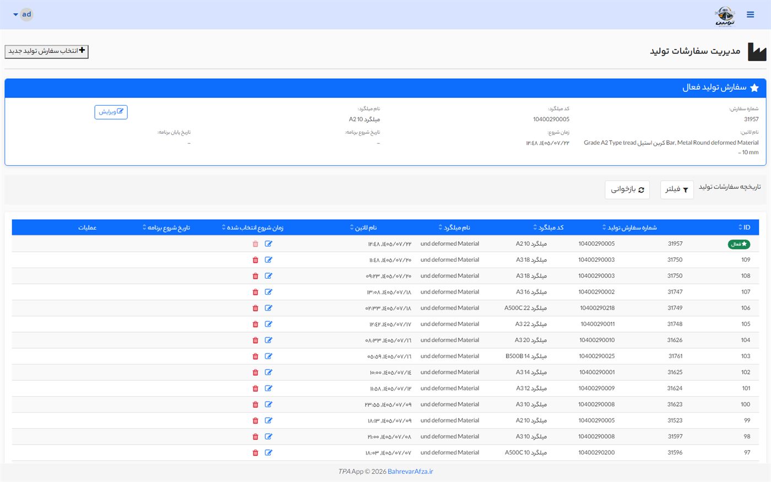Edit row with ID 107
This screenshot has height=482, width=771.
269,292
